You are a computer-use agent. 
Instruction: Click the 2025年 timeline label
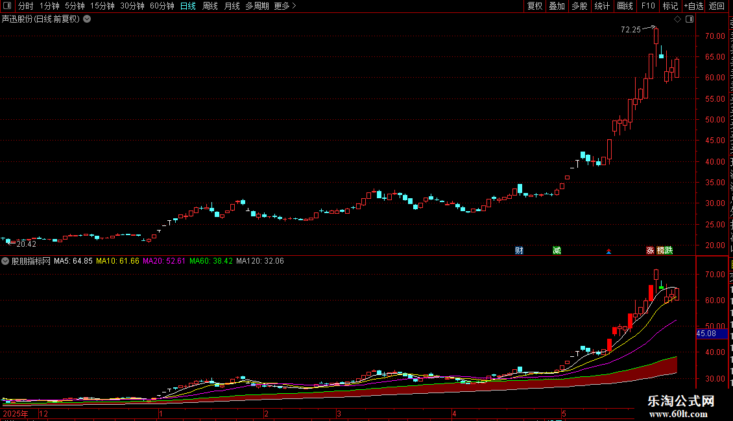click(16, 414)
